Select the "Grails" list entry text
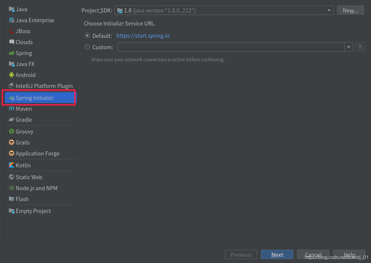Screen dimensions: 371x263 [23, 142]
